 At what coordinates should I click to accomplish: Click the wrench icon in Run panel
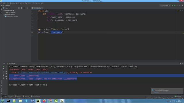coord(3,69)
